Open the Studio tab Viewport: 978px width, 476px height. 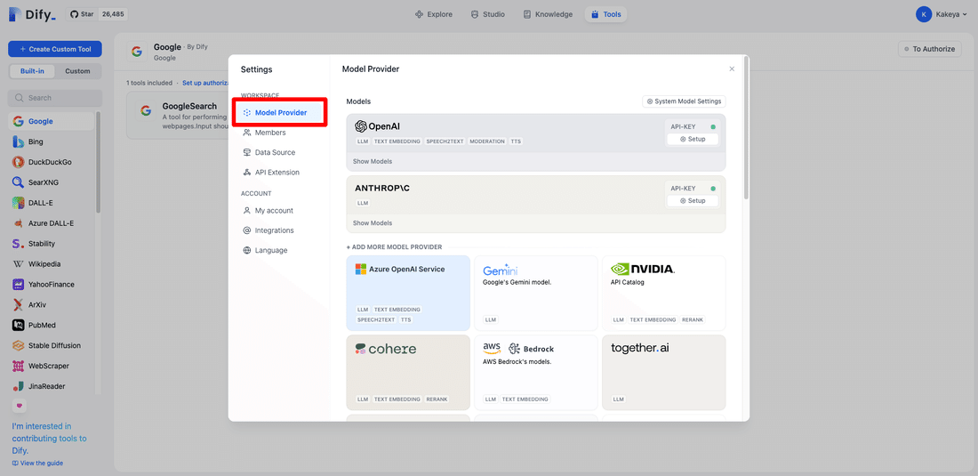click(x=488, y=13)
